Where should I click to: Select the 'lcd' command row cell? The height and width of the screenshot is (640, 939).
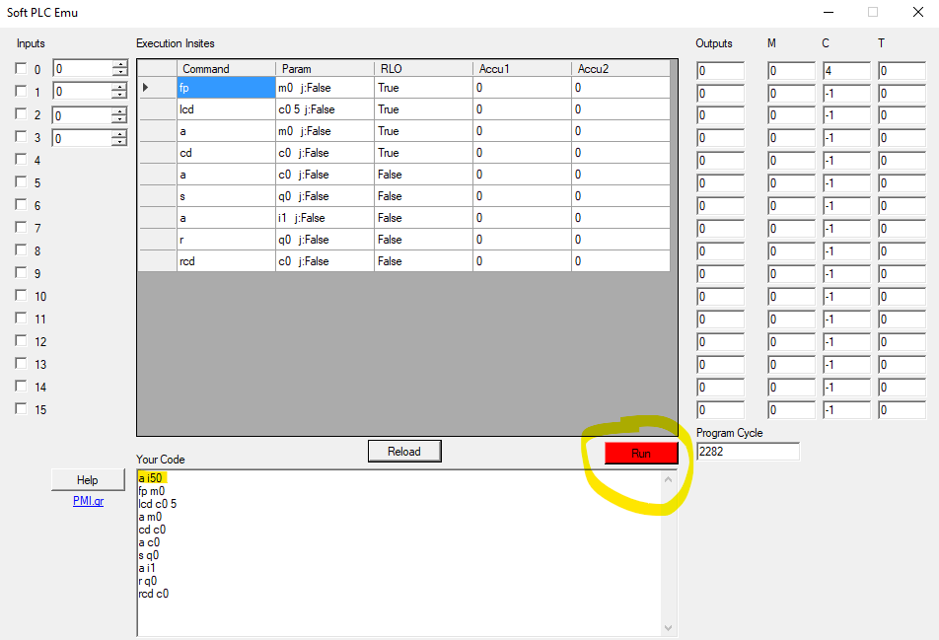(225, 109)
